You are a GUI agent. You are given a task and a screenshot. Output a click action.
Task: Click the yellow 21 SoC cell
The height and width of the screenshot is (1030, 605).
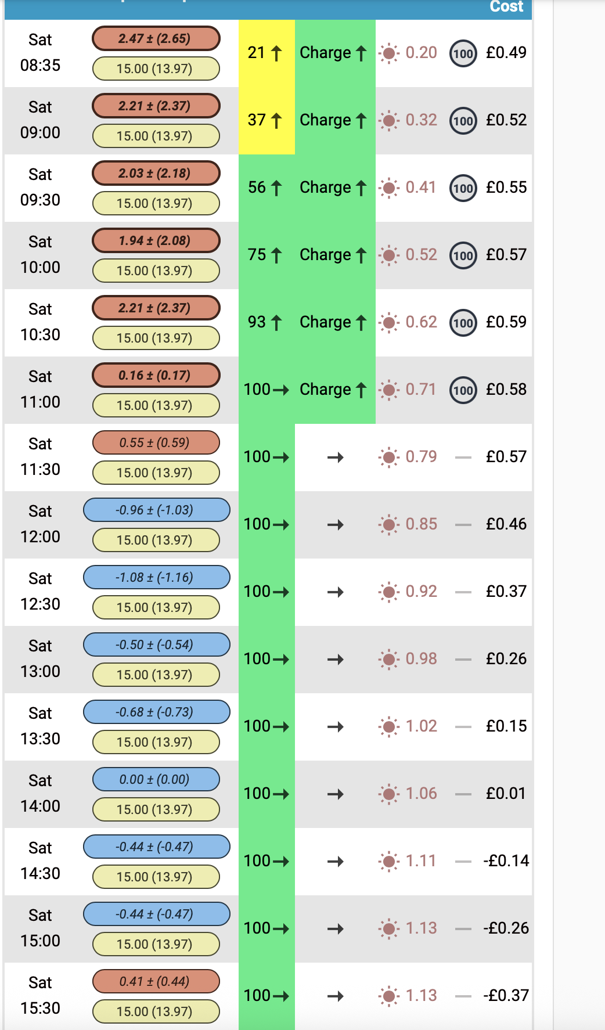pos(267,53)
